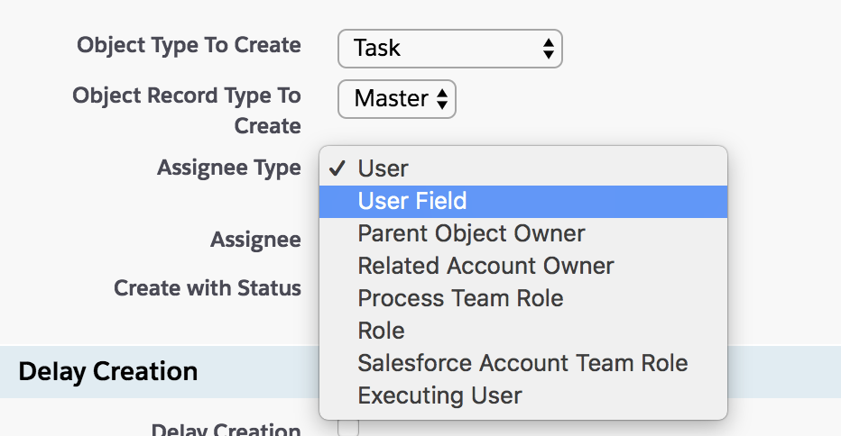Click the Delay Creation checkbox label
The height and width of the screenshot is (436, 841).
(226, 431)
